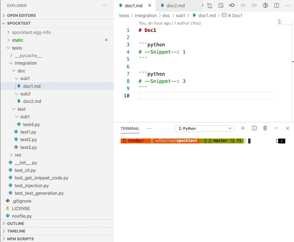
Task: Open test2.py in file tree
Action: point(57,139)
